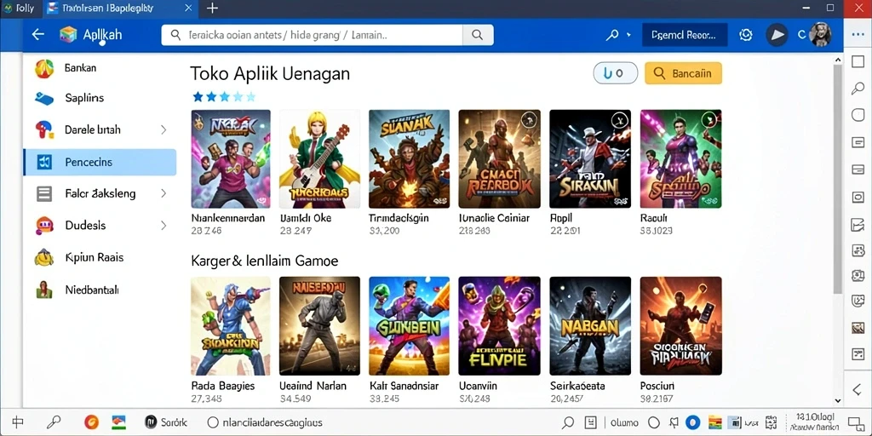This screenshot has width=872, height=436.
Task: Collapse right sidebar with left chevron
Action: [x=858, y=389]
